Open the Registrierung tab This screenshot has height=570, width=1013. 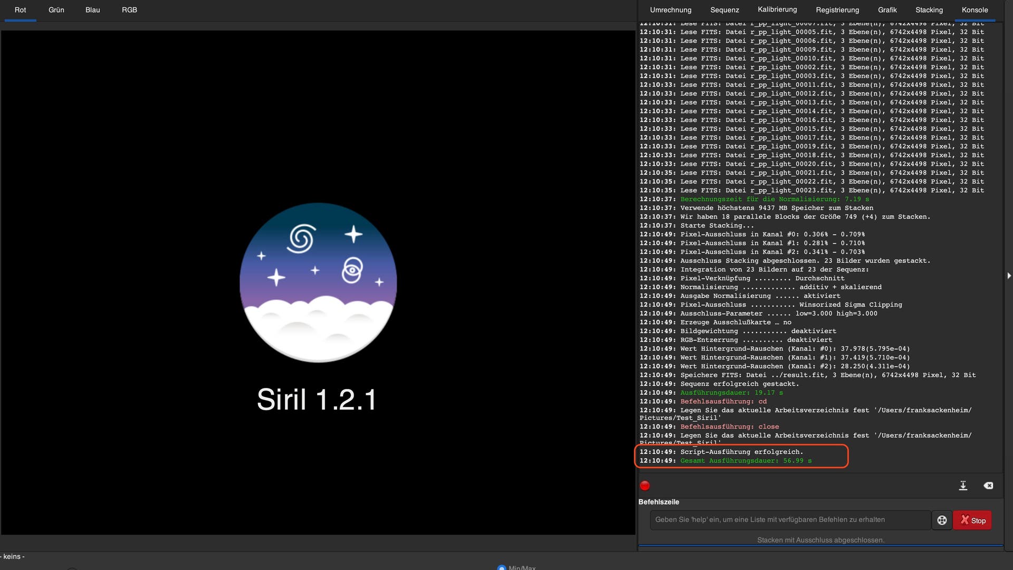[x=837, y=10]
